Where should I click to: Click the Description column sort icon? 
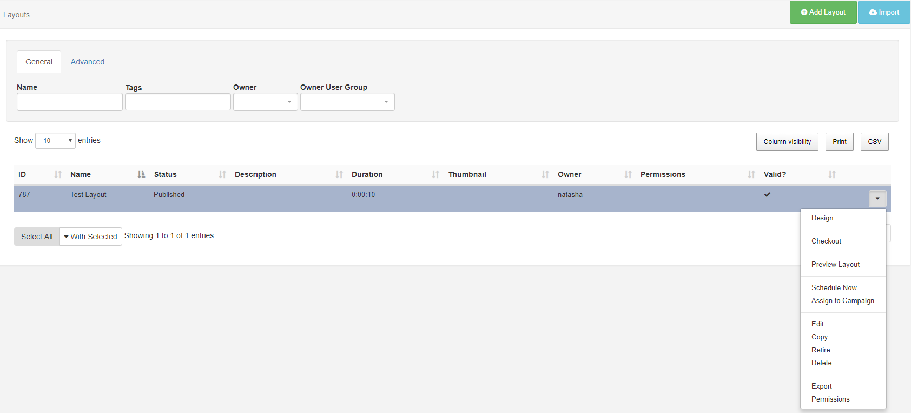[x=339, y=174]
